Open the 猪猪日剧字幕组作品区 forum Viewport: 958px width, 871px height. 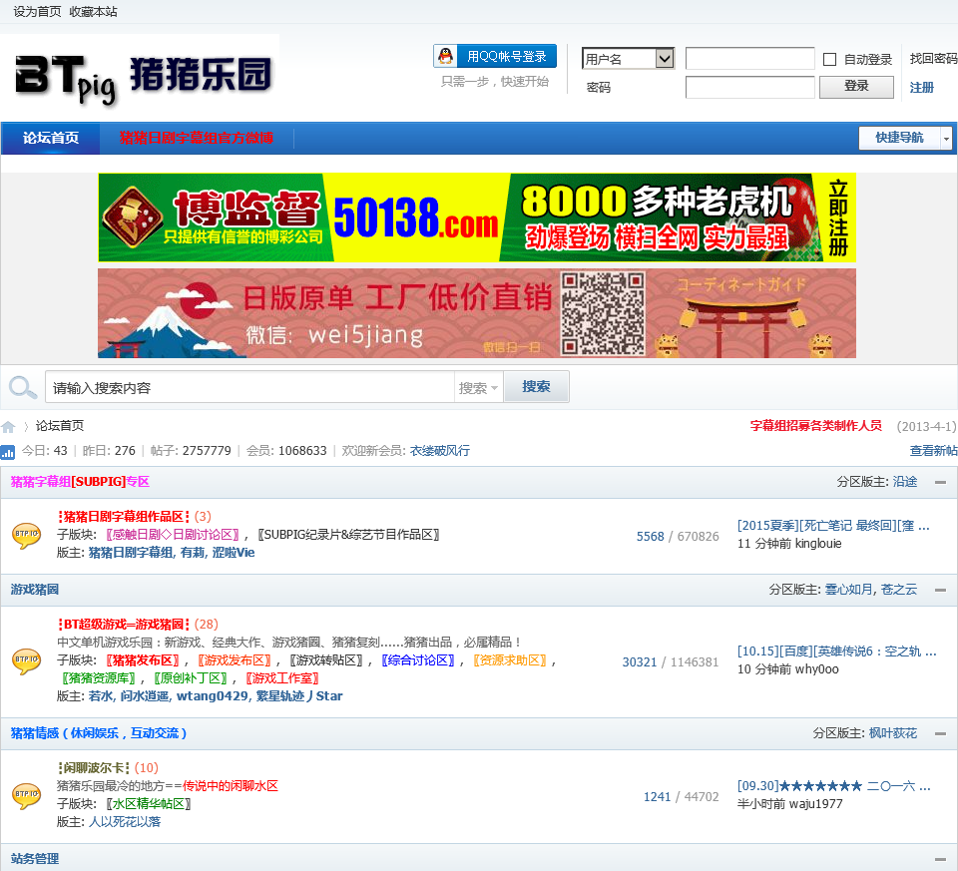(124, 517)
